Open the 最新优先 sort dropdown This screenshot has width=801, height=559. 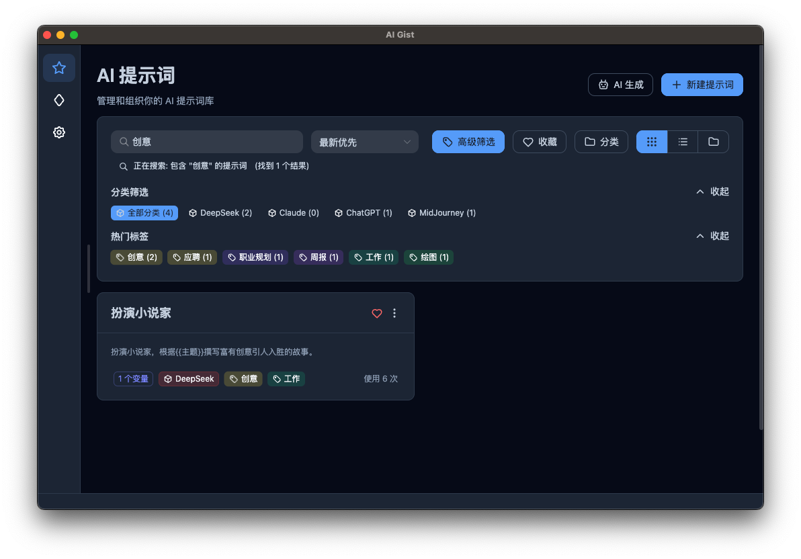point(364,142)
